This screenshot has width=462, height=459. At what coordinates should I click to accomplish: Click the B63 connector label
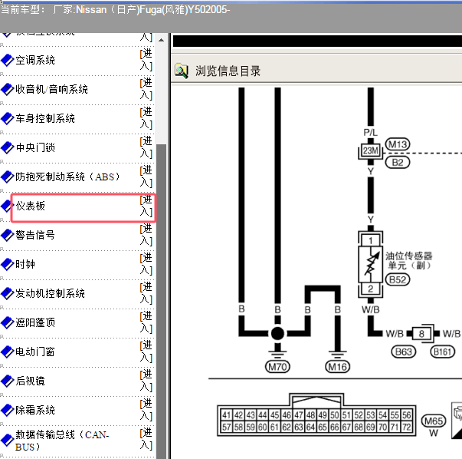[403, 352]
